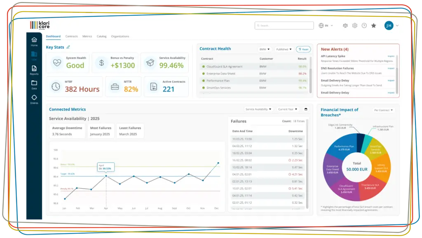Screen dimensions: 422x238
Task: Click the Least Failures March 2025 card
Action: pyautogui.click(x=130, y=131)
